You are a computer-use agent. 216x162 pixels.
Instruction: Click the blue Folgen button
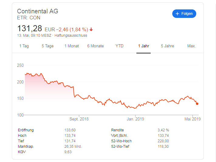click(x=184, y=14)
